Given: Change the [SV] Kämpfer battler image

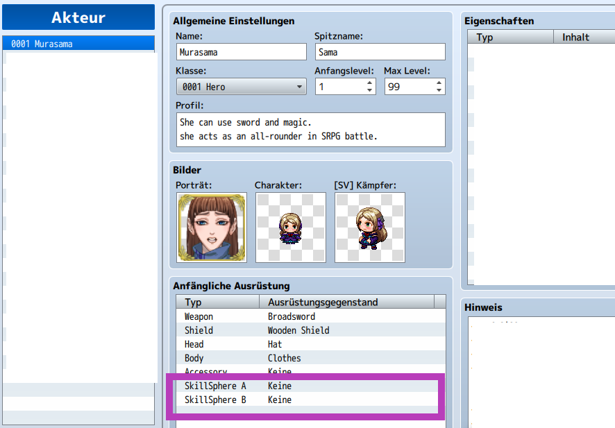Looking at the screenshot, I should (370, 228).
